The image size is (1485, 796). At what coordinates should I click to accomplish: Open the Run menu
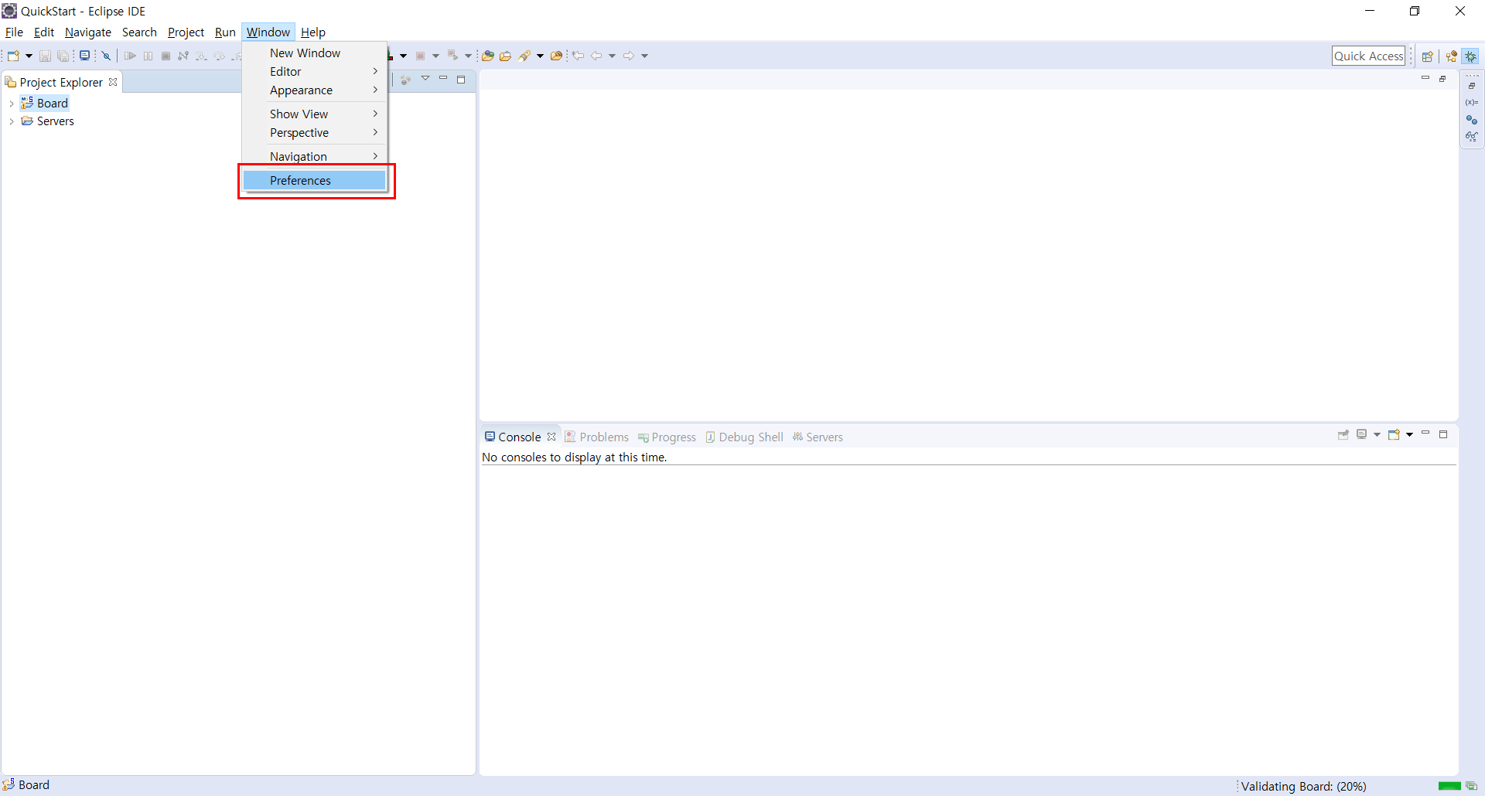(225, 32)
